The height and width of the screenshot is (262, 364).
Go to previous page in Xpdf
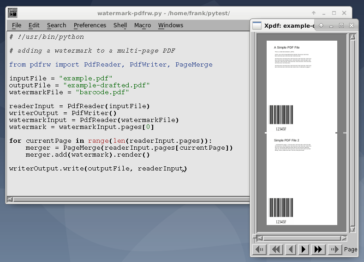point(291,250)
